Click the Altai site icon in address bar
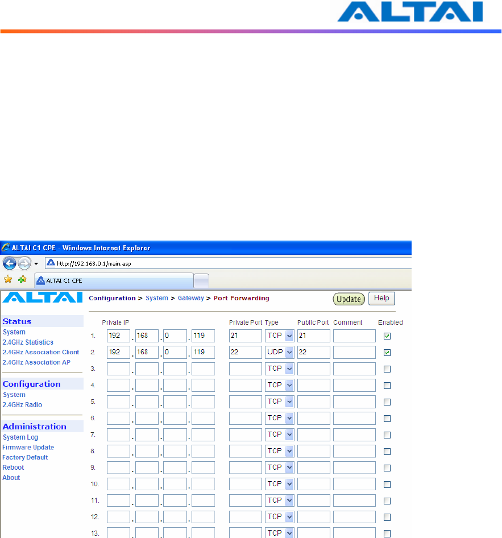The height and width of the screenshot is (538, 502). (51, 263)
